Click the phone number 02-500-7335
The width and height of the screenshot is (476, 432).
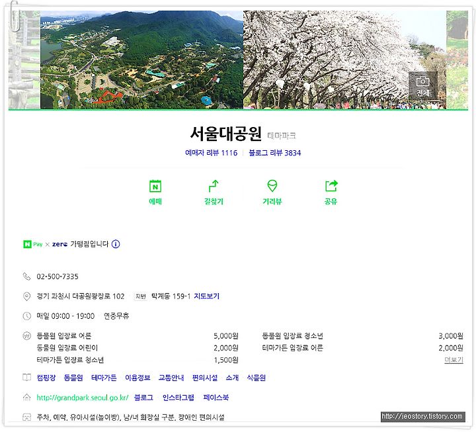point(58,277)
